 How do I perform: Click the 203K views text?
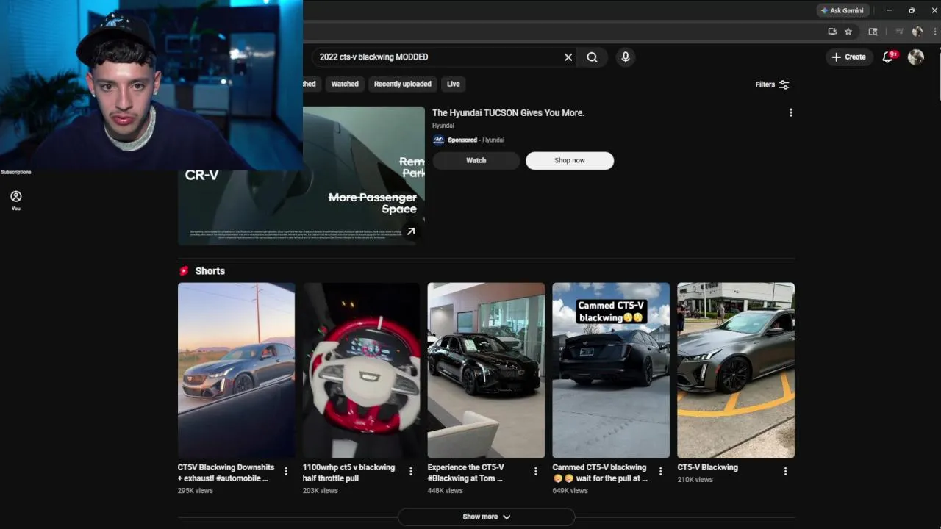(x=321, y=491)
